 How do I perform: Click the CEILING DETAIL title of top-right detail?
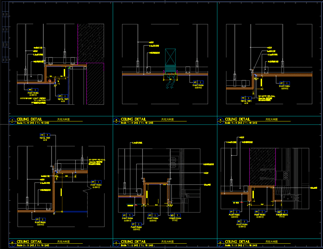pyautogui.click(x=237, y=119)
